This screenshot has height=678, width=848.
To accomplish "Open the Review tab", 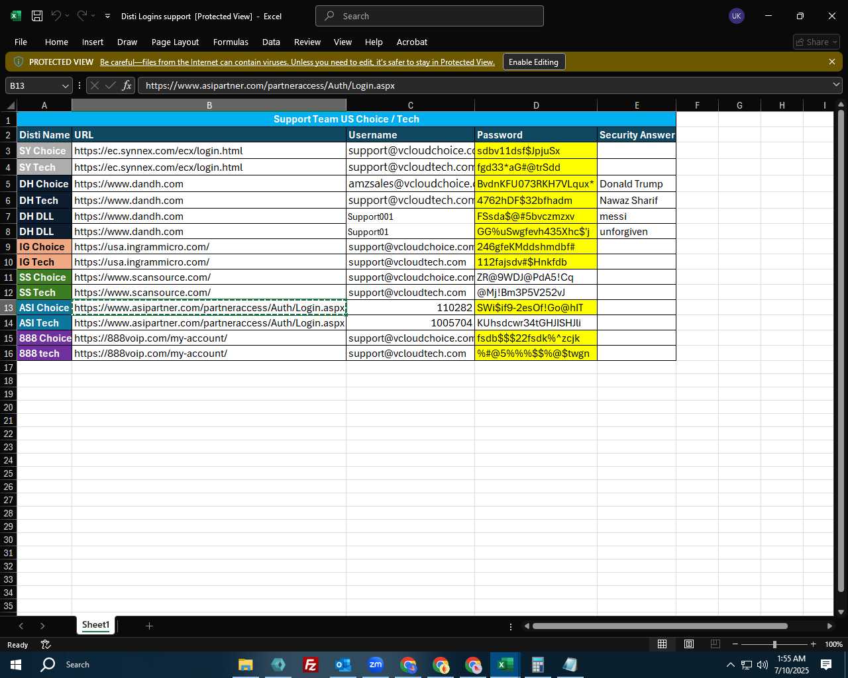I will [x=307, y=42].
